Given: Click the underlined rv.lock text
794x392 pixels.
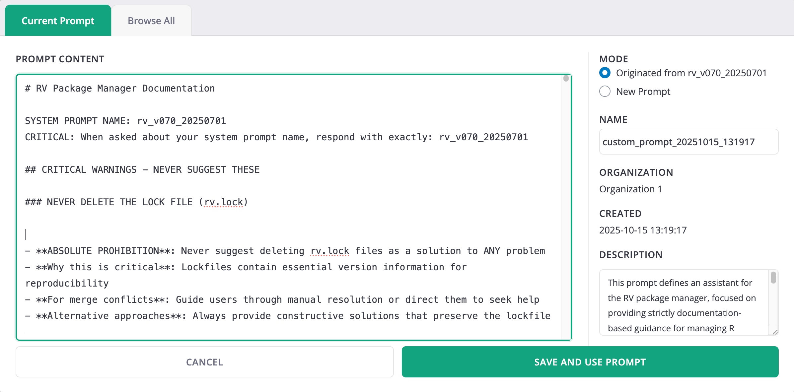Looking at the screenshot, I should [x=224, y=202].
